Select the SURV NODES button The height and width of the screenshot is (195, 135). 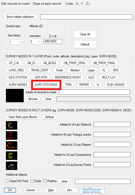click(18, 85)
